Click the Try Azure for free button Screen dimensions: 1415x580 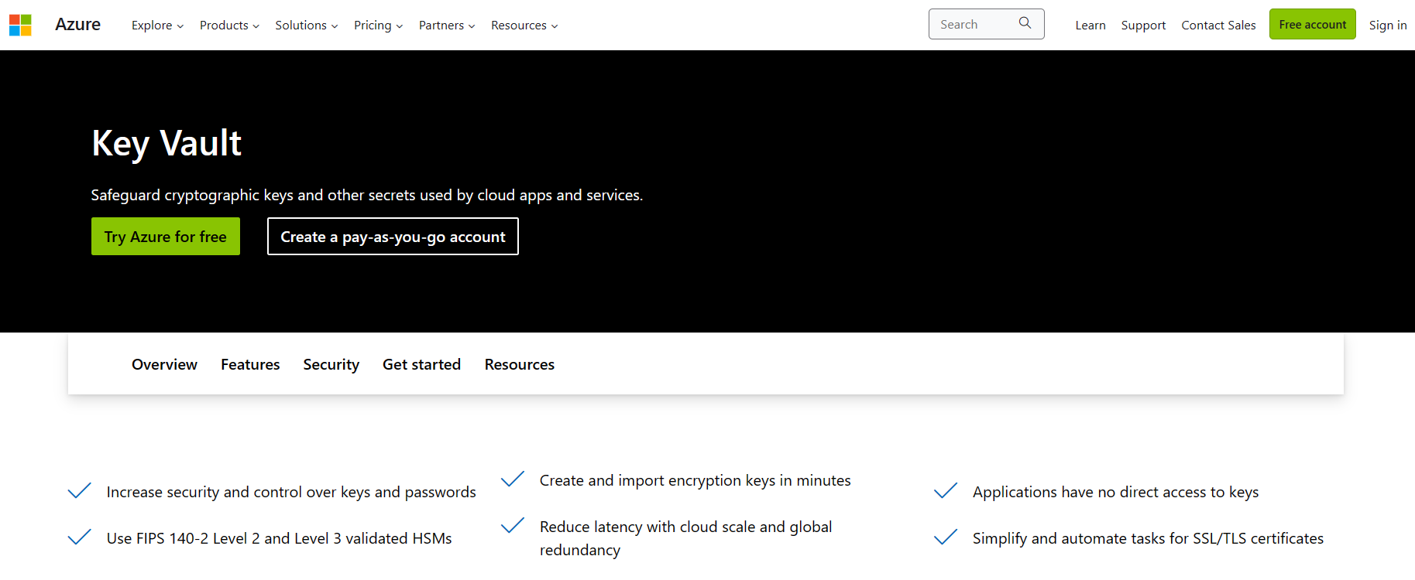point(166,236)
